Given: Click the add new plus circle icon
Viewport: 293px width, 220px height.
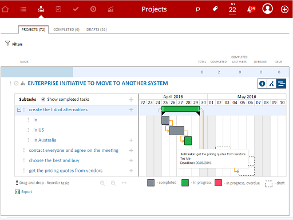Looking at the screenshot, I should 284,9.
